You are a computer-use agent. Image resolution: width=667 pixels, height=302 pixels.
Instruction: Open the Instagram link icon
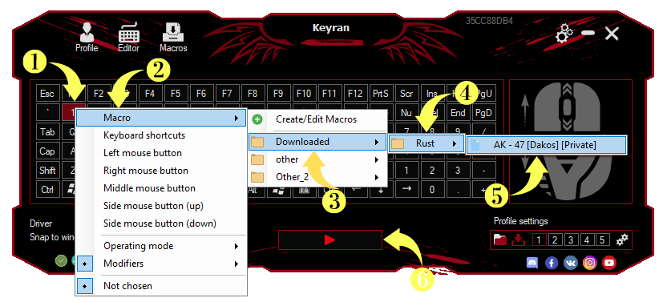[x=589, y=263]
